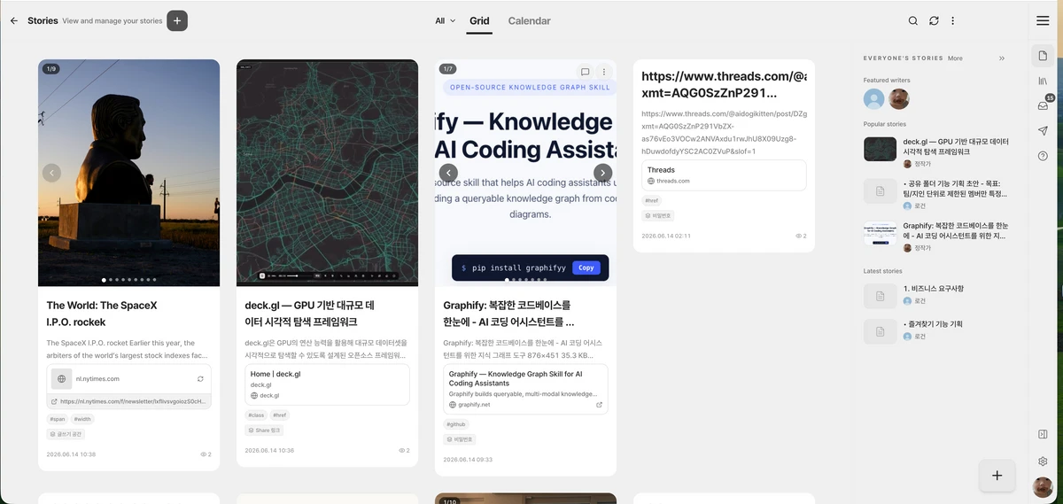Open the Graphify Knowledge Graph Skill link preview

tap(525, 389)
